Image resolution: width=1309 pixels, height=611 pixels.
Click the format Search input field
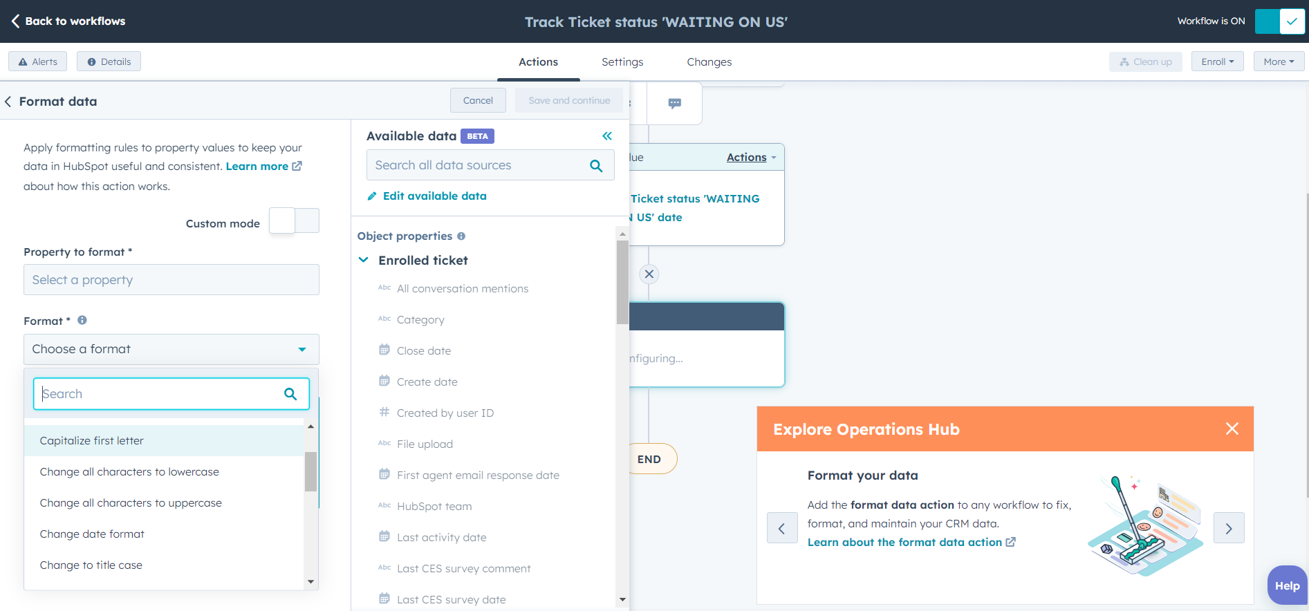click(x=171, y=394)
